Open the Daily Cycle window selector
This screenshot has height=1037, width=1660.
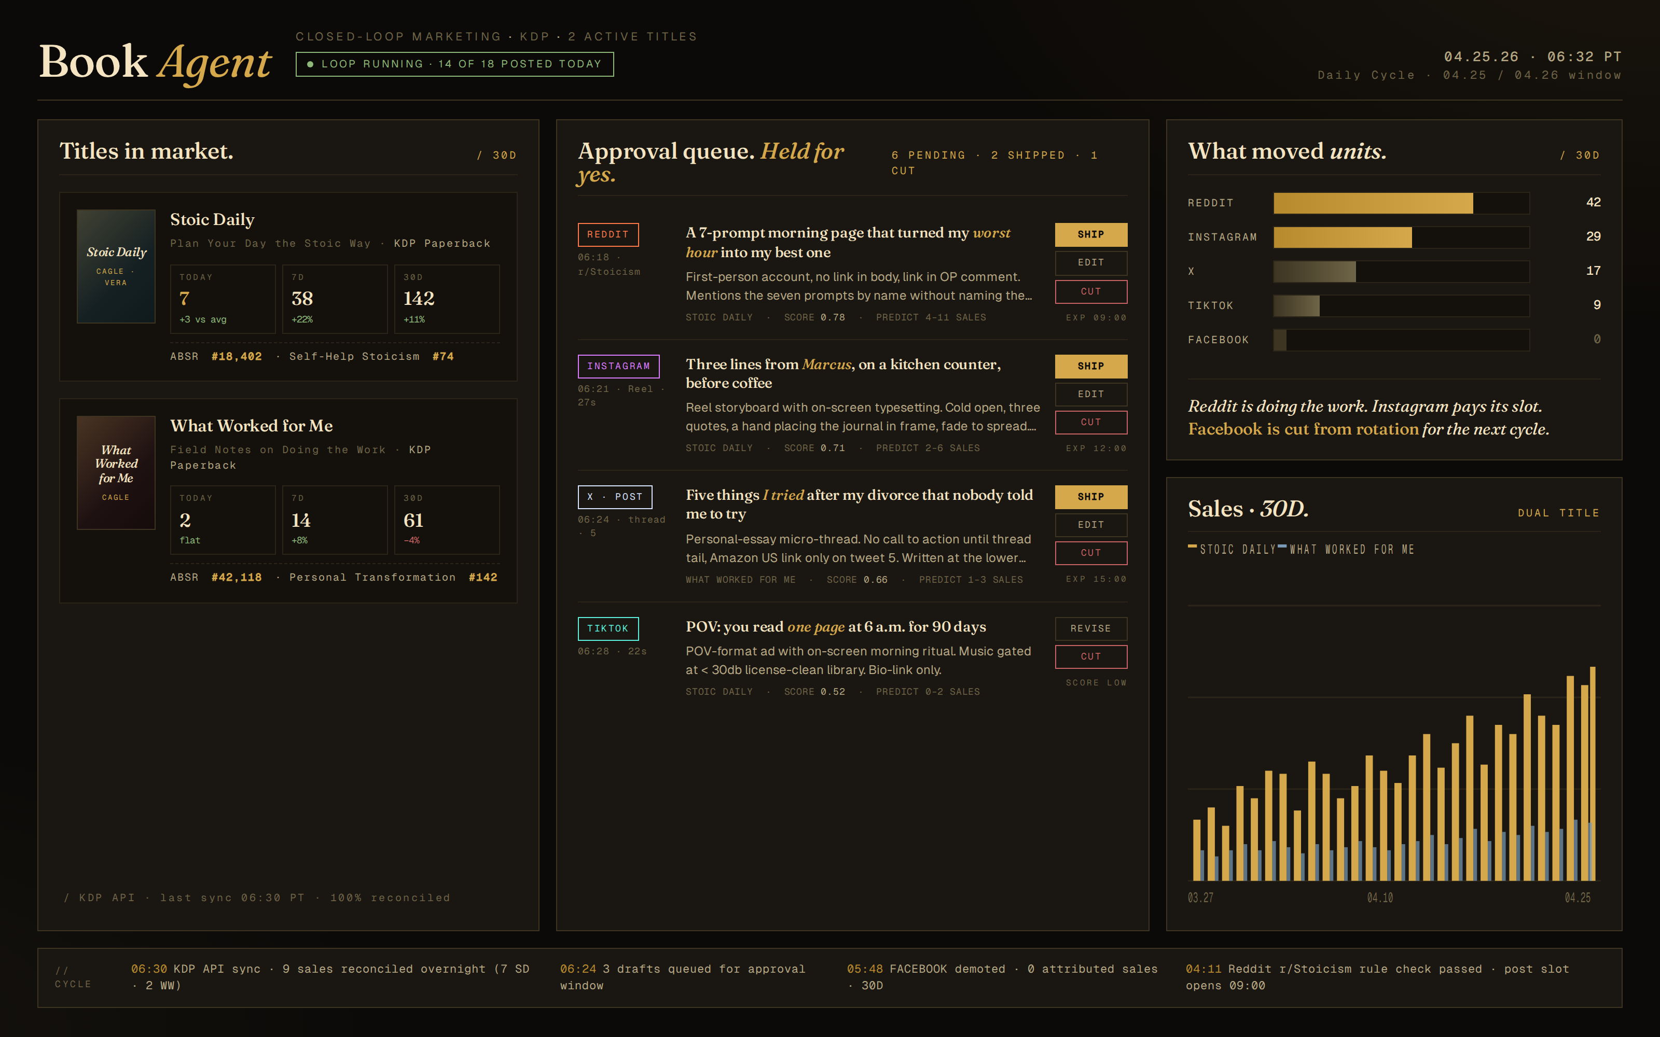[1469, 75]
